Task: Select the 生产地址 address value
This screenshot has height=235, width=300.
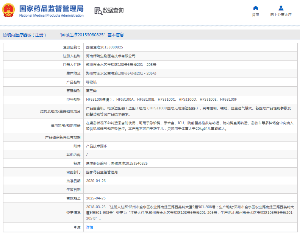Action: click(121, 73)
